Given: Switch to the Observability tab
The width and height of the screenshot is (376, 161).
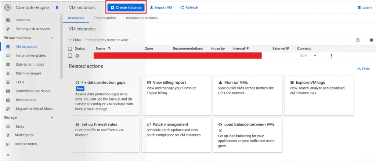Looking at the screenshot, I should click(105, 18).
